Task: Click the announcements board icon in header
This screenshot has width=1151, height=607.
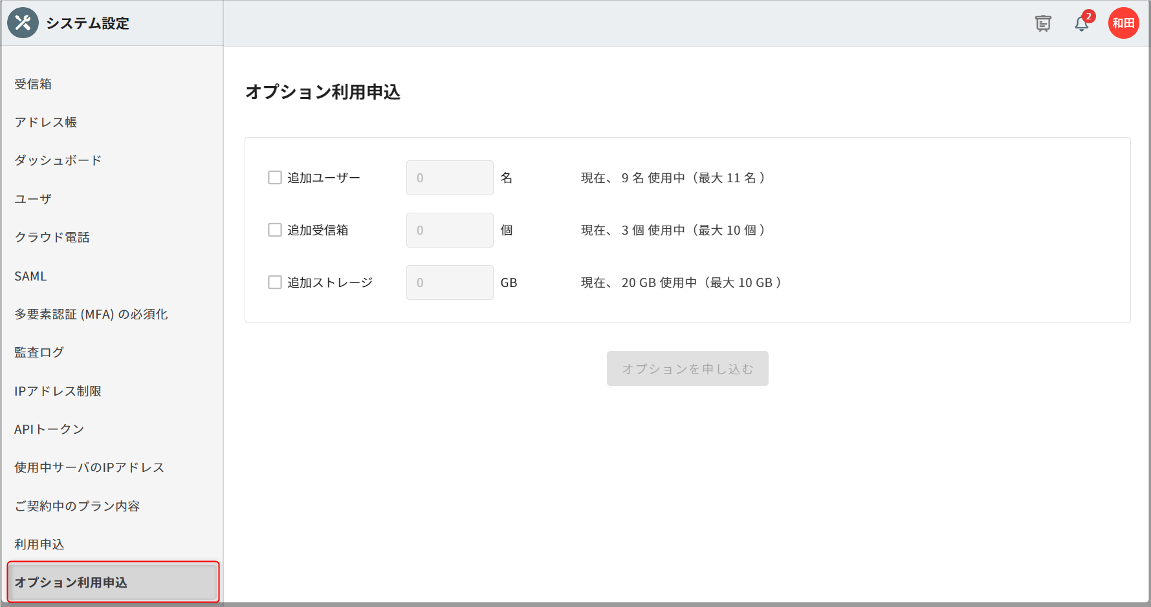Action: coord(1042,24)
